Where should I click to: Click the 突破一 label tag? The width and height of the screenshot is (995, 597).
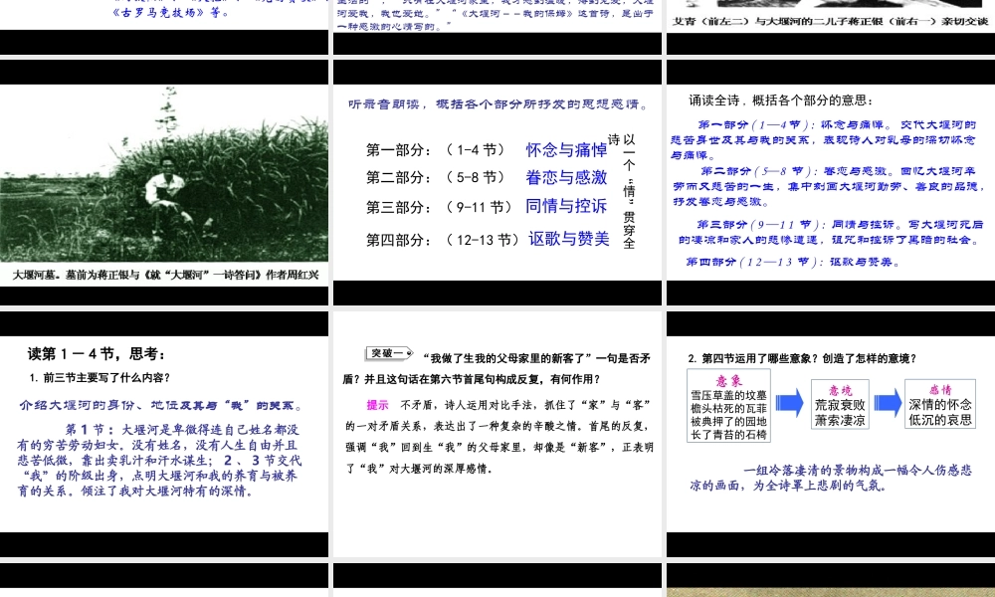click(x=389, y=353)
